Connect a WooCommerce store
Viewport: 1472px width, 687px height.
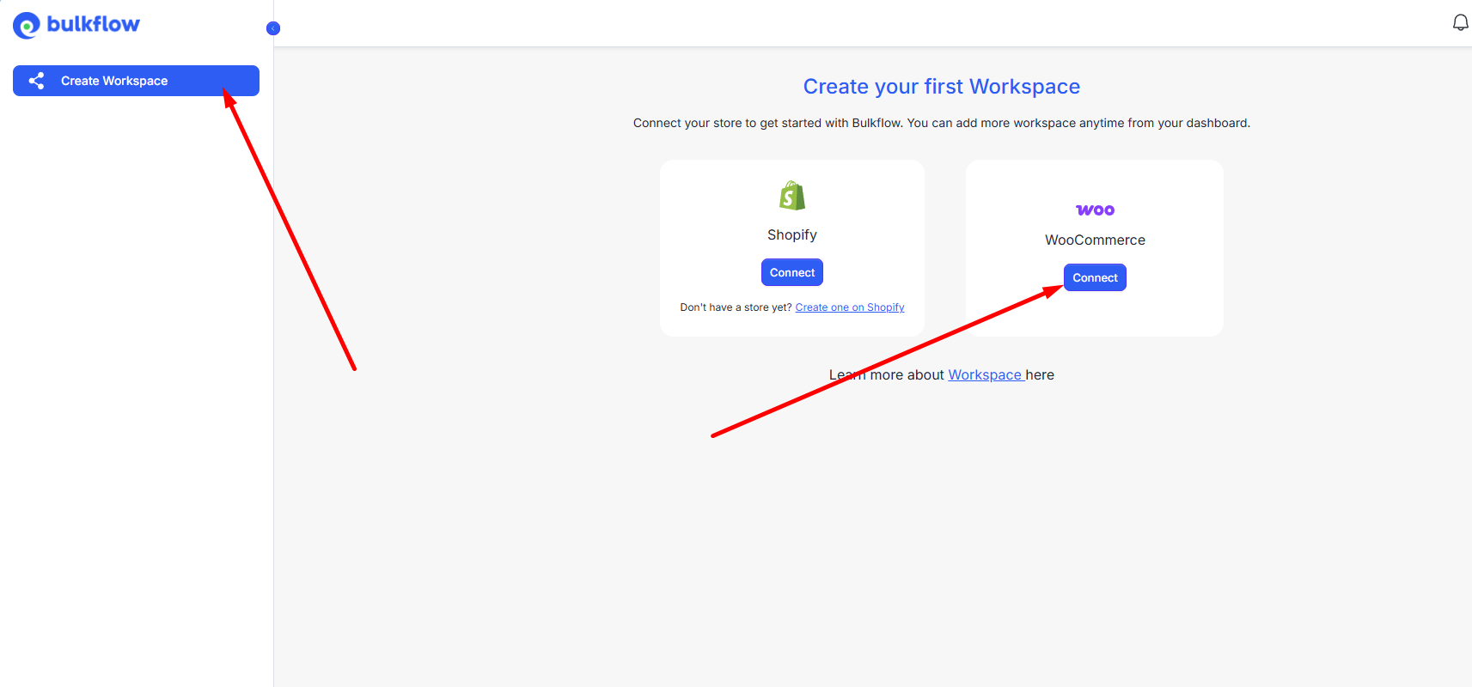pyautogui.click(x=1095, y=277)
